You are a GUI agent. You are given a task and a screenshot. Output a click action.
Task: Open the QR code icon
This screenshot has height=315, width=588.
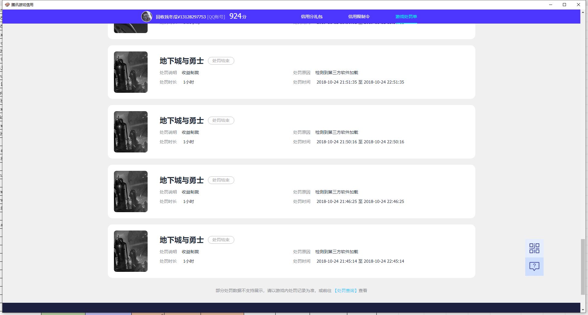click(534, 248)
